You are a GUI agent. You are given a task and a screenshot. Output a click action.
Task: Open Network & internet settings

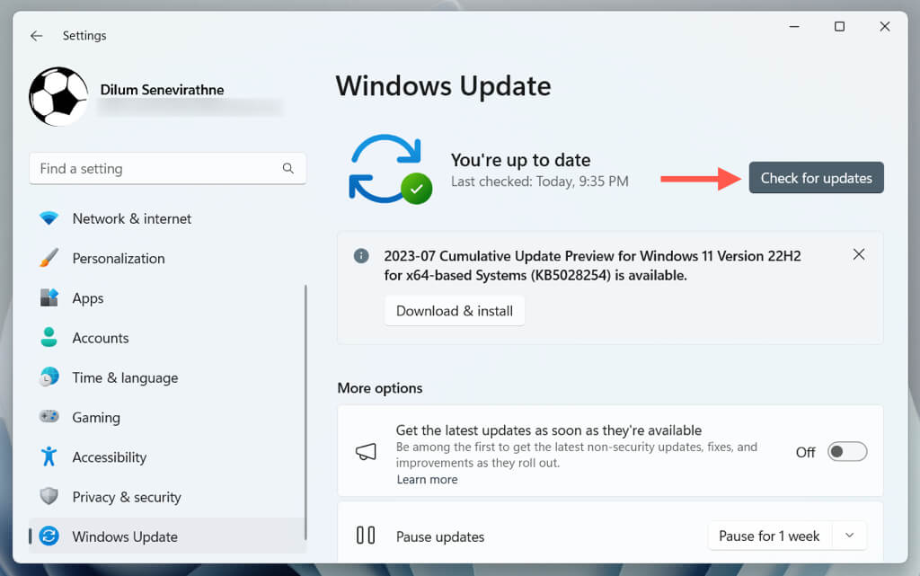point(132,218)
